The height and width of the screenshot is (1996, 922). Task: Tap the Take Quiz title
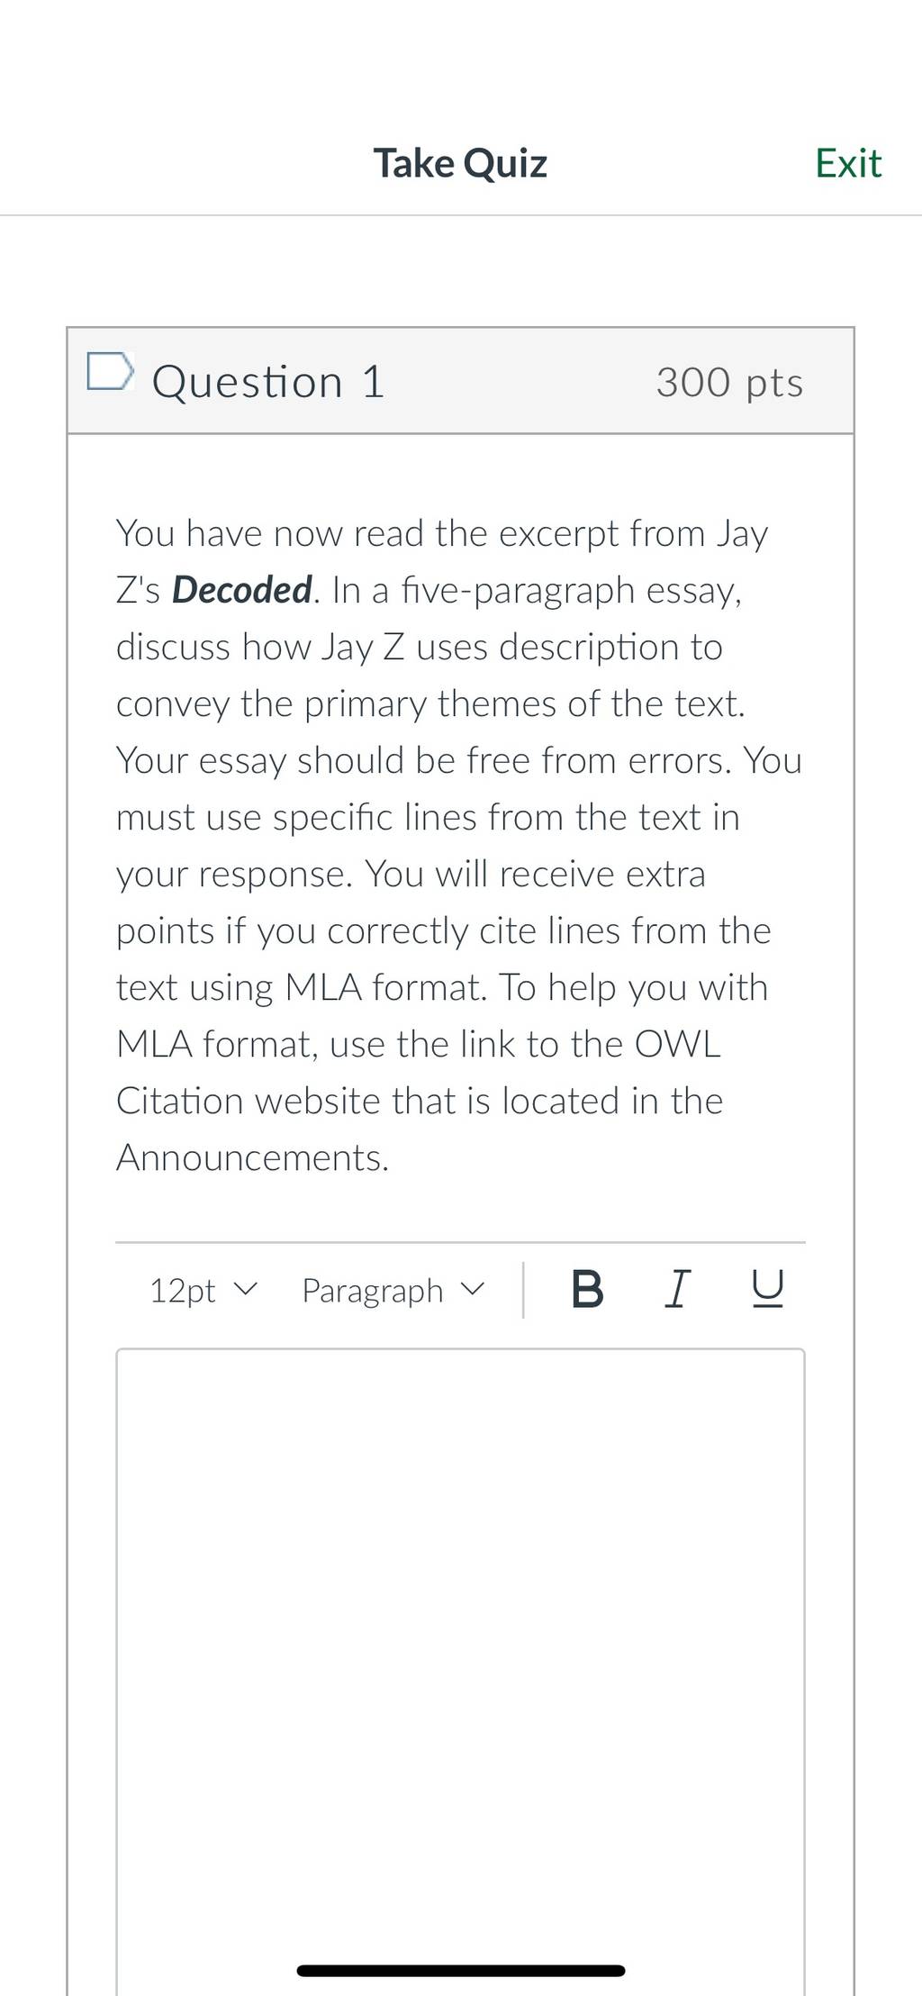(460, 163)
